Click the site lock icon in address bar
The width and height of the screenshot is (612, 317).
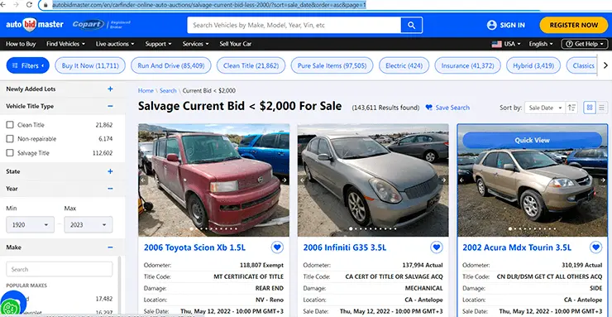click(x=45, y=5)
